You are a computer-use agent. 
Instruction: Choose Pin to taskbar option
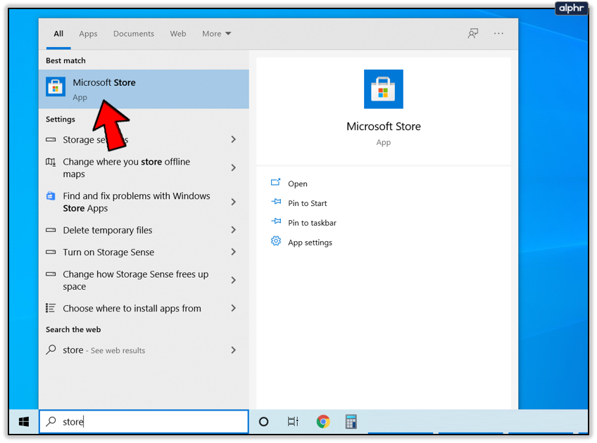point(312,223)
